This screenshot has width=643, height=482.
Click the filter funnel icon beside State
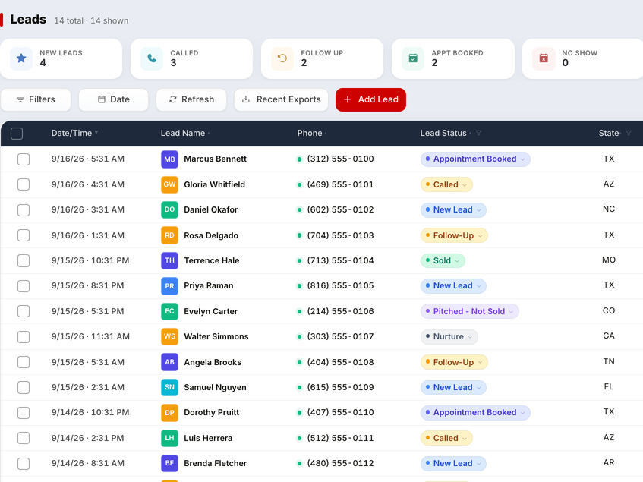click(629, 133)
